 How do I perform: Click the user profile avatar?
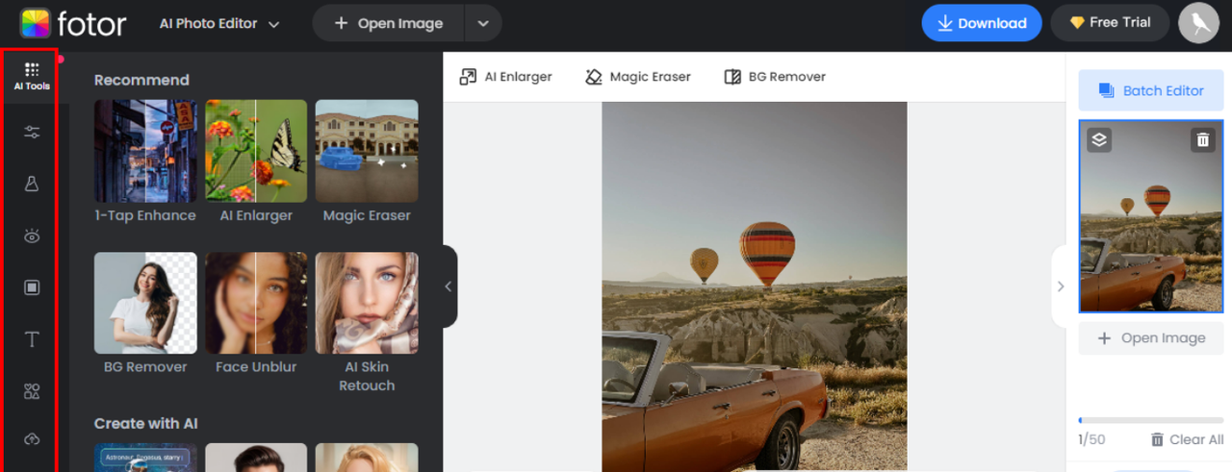point(1198,23)
